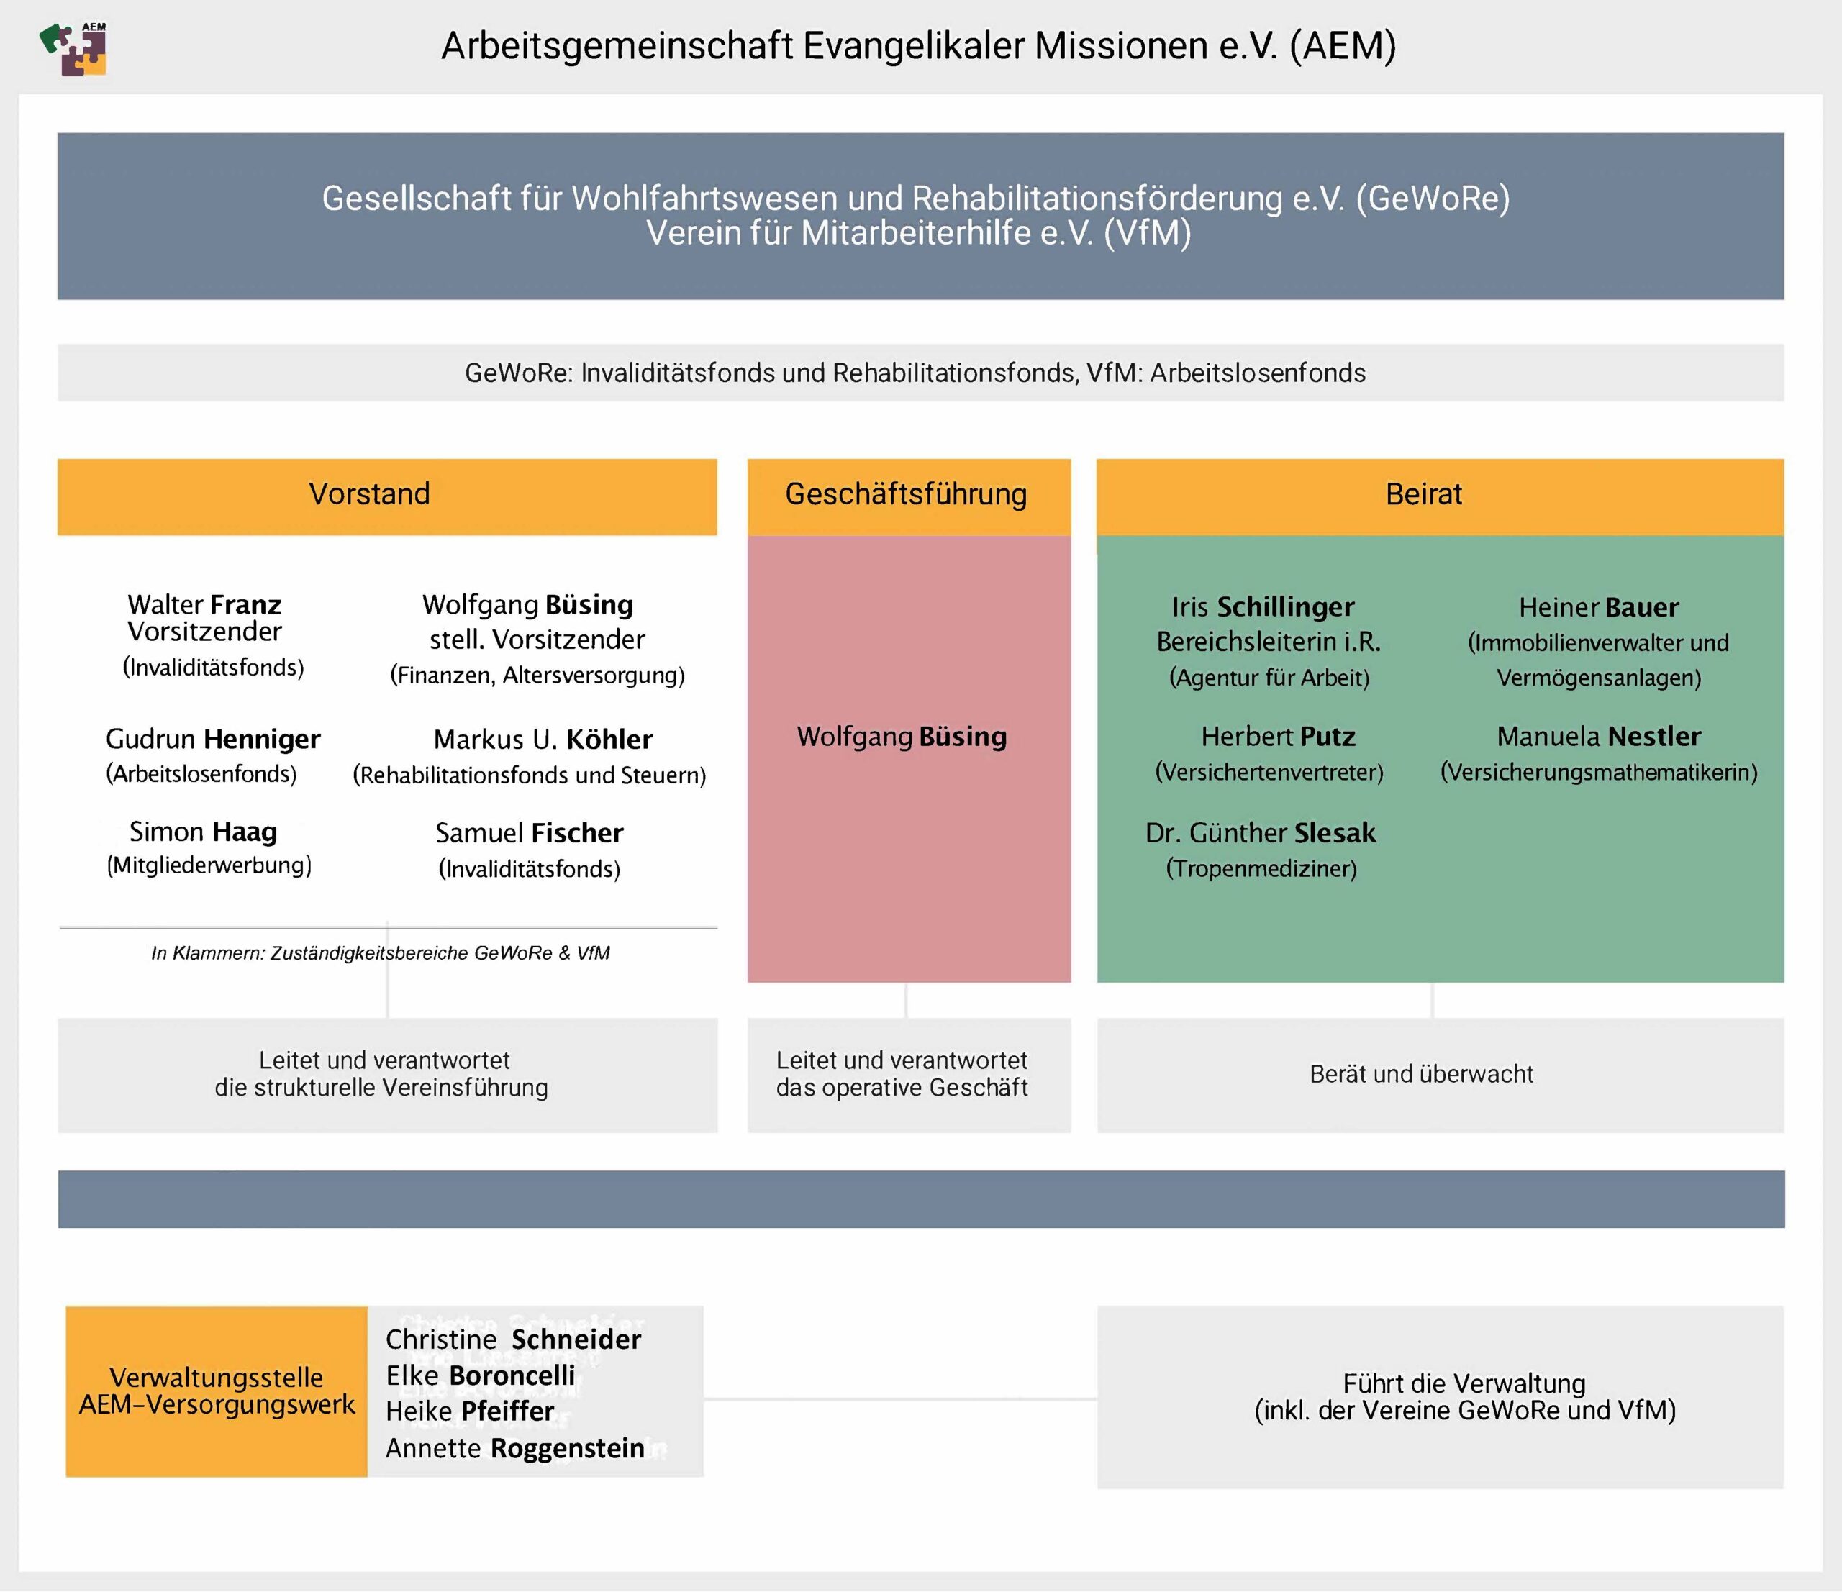Click the AEM puzzle logo

point(74,48)
